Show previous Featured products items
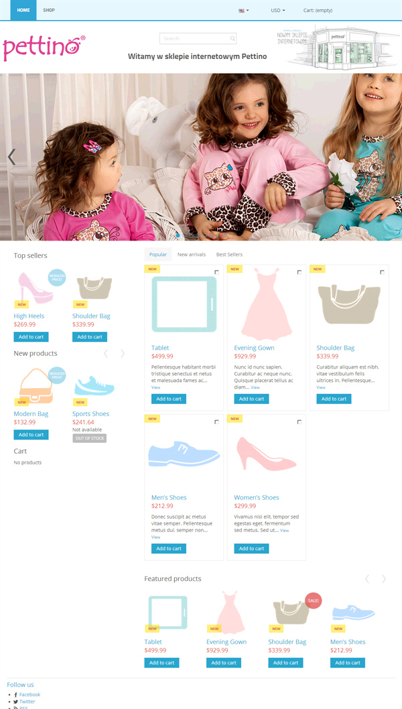Screen dimensions: 402x709 tap(367, 579)
